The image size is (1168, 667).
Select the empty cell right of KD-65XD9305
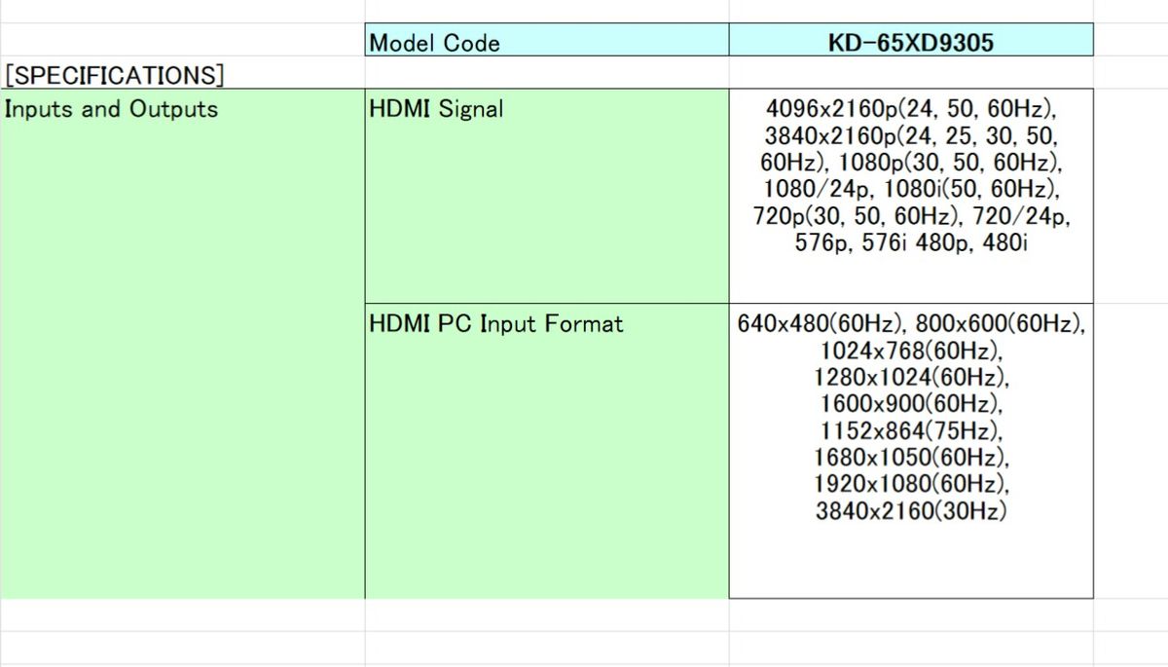[x=1130, y=41]
